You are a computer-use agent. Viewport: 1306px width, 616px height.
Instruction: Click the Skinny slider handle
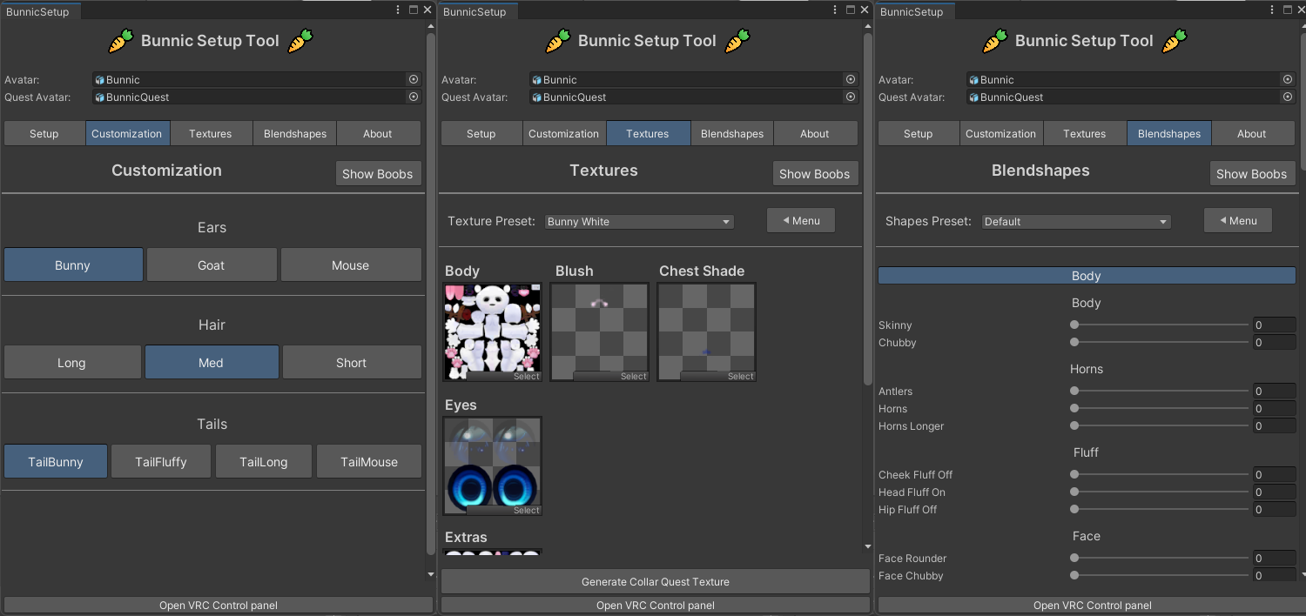[1074, 325]
